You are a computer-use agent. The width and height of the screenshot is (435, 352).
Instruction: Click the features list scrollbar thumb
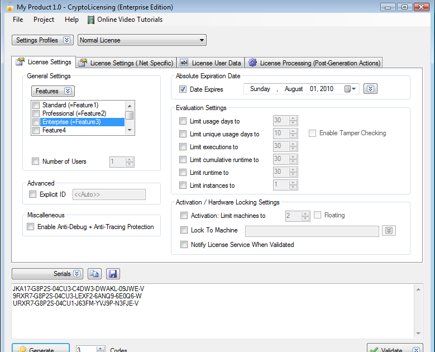(x=130, y=115)
